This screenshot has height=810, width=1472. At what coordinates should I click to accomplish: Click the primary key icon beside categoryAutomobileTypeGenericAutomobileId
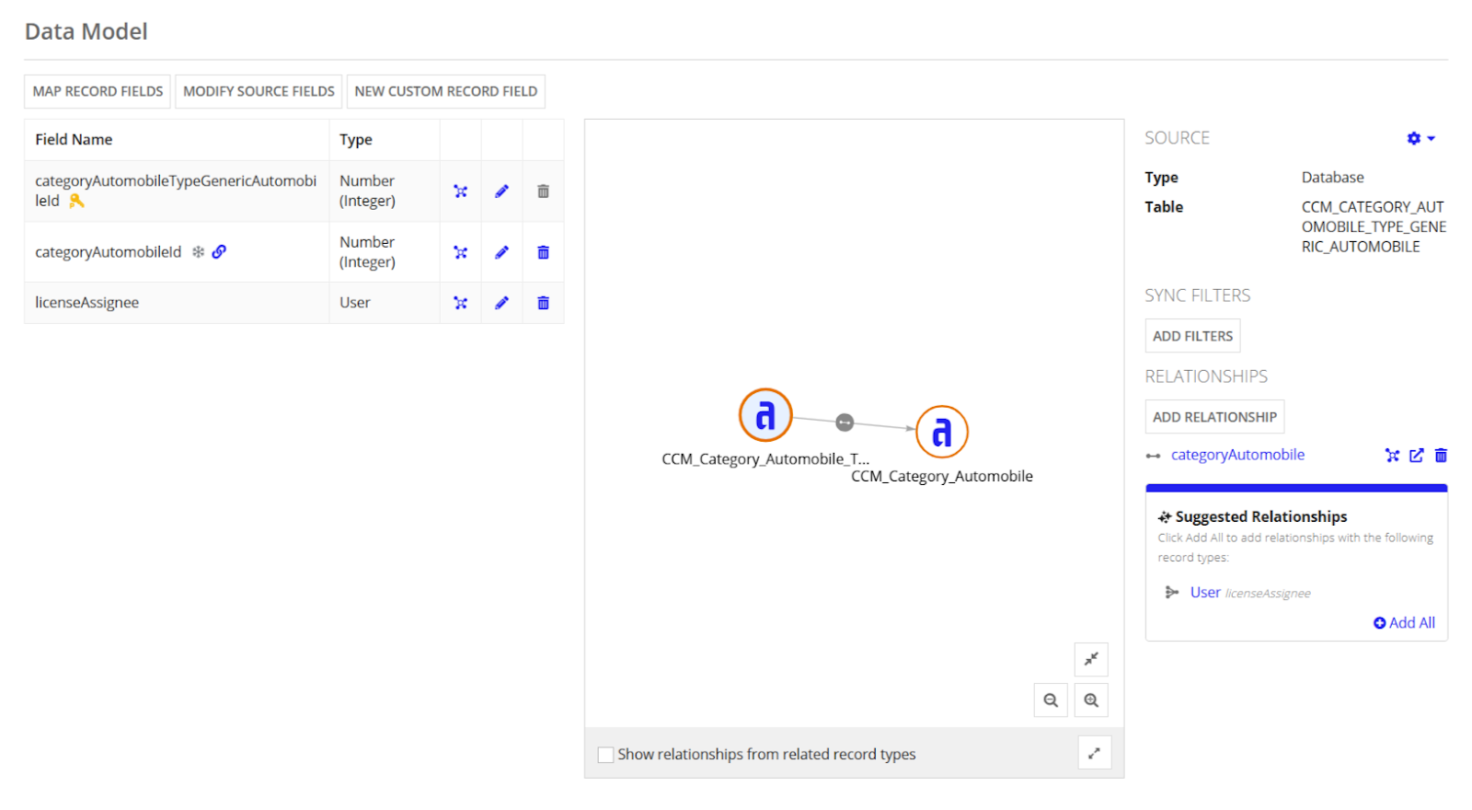click(76, 201)
